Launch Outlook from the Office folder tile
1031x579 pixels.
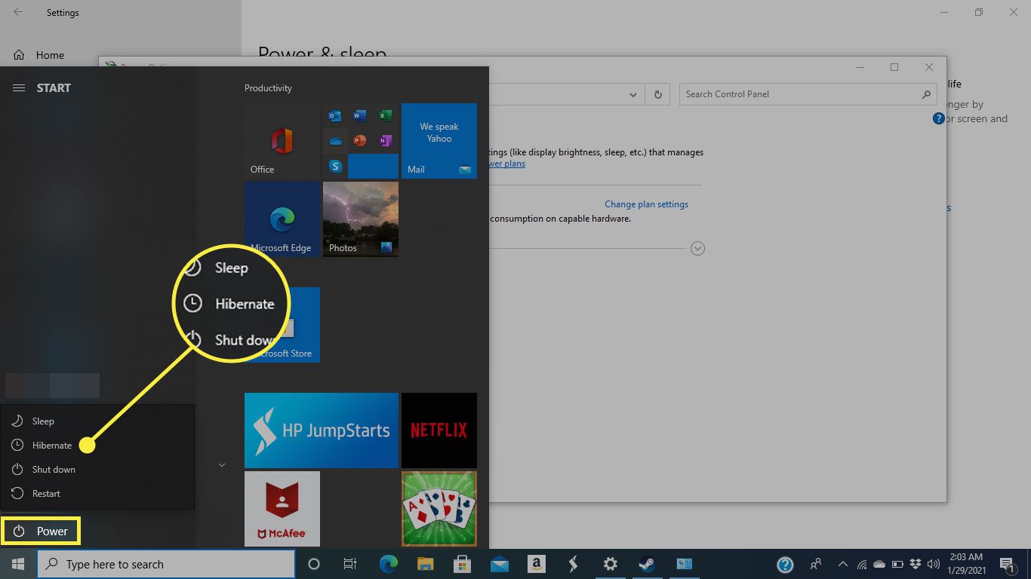click(x=335, y=116)
